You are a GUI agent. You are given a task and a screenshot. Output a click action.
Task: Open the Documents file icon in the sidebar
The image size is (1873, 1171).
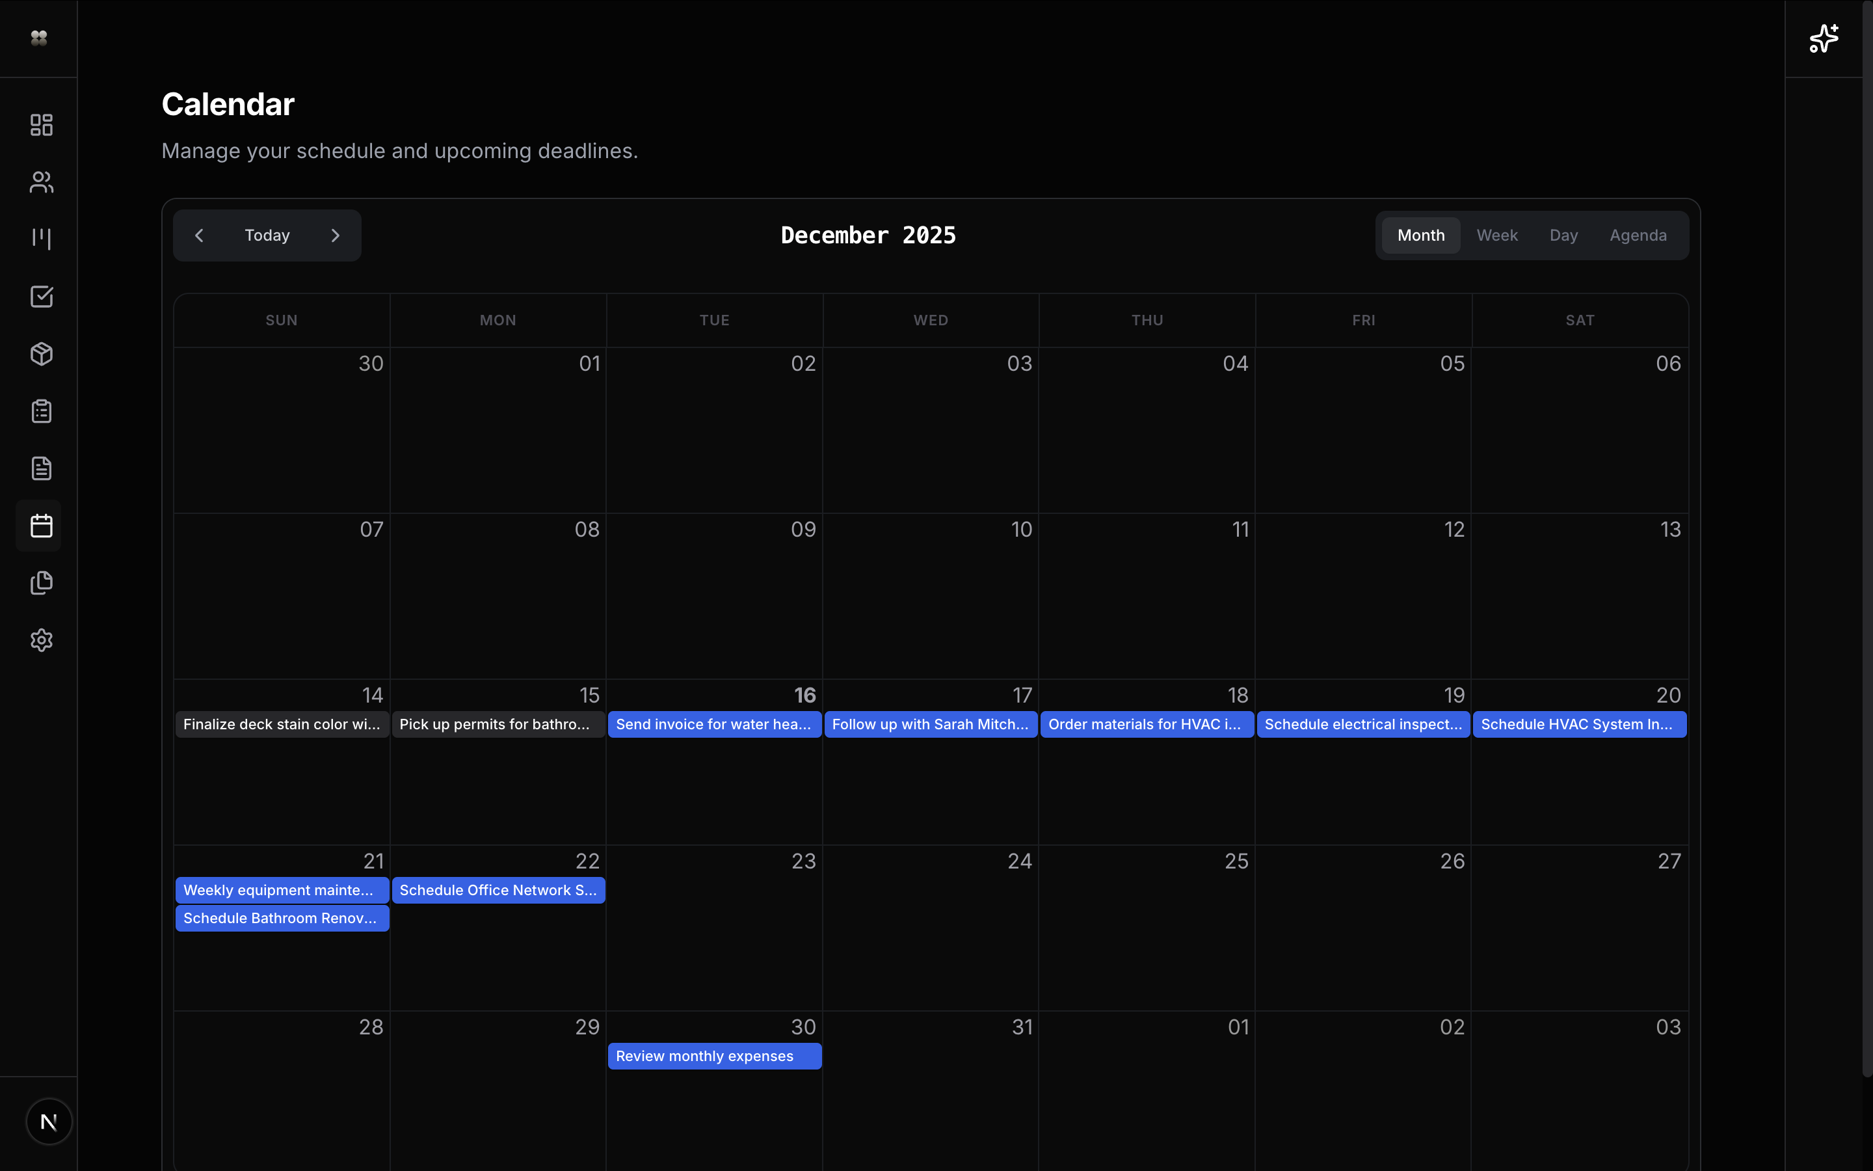pos(40,468)
